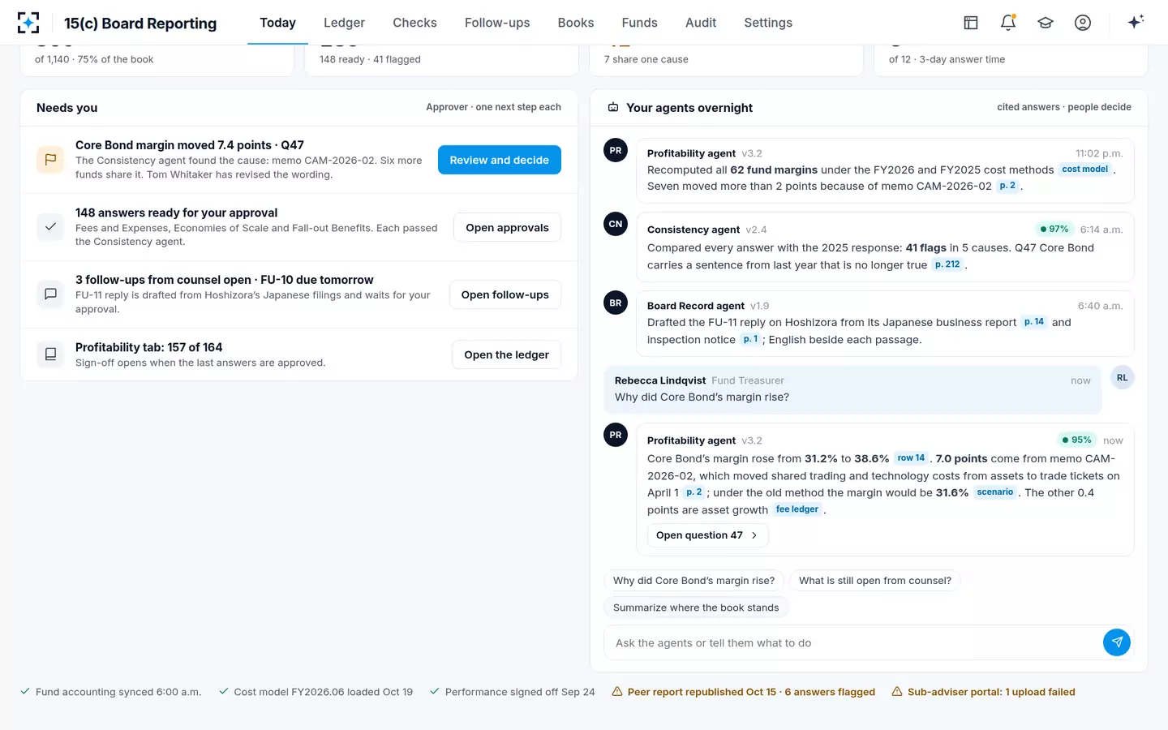
Task: Click the p. 14 citation in Board Record message
Action: (x=1034, y=322)
